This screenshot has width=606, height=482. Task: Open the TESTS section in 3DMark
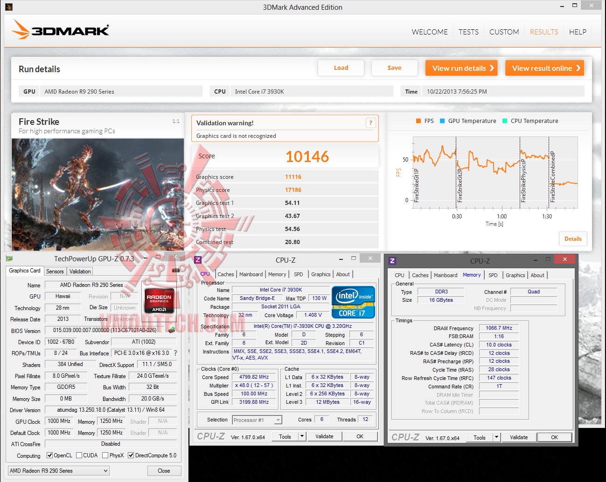(468, 32)
